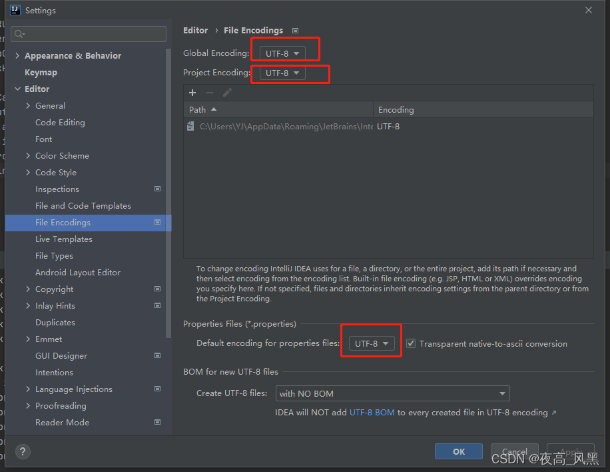Click the edit pencil icon
Image resolution: width=610 pixels, height=472 pixels.
pos(227,93)
